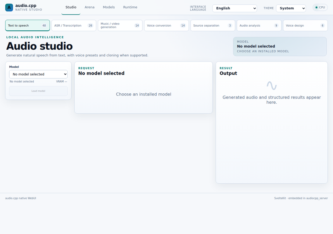The height and width of the screenshot is (234, 333).
Task: Click the 'Generate natural speech from text' description
Action: coord(77,55)
